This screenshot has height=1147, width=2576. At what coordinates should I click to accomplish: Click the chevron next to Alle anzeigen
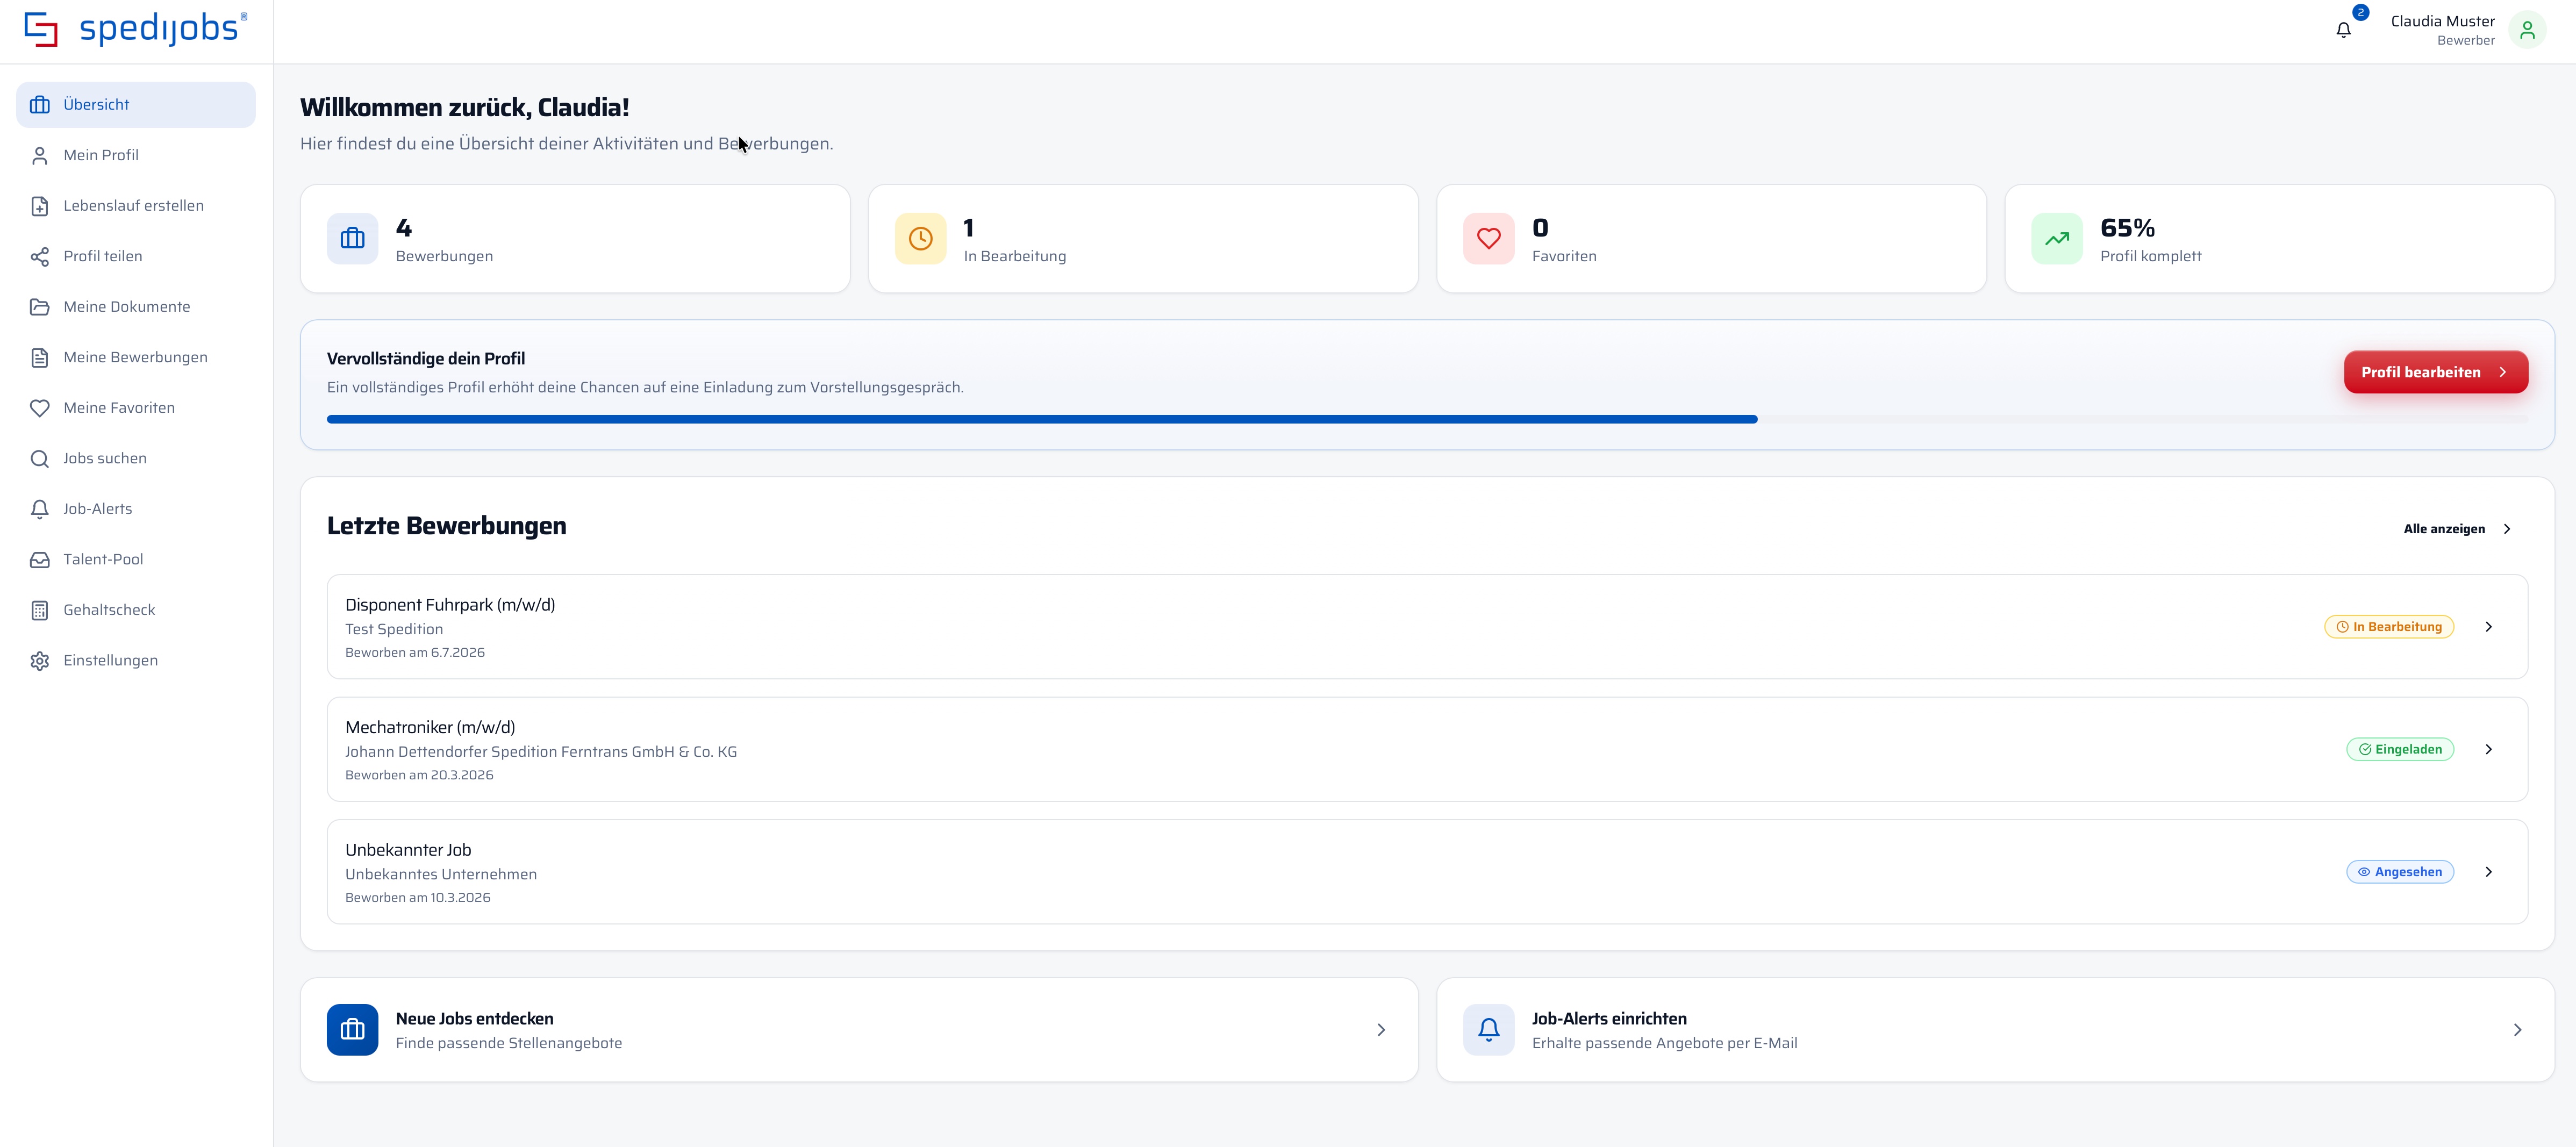[x=2506, y=529]
